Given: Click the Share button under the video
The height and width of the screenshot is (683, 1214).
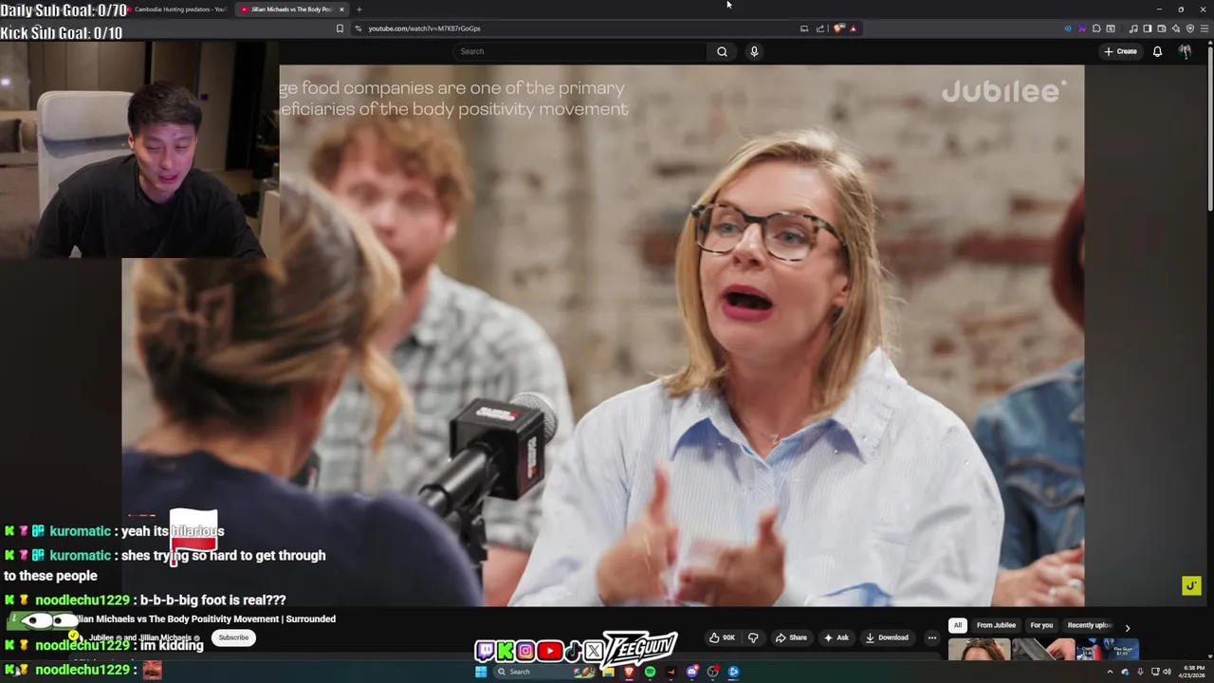Looking at the screenshot, I should point(791,637).
